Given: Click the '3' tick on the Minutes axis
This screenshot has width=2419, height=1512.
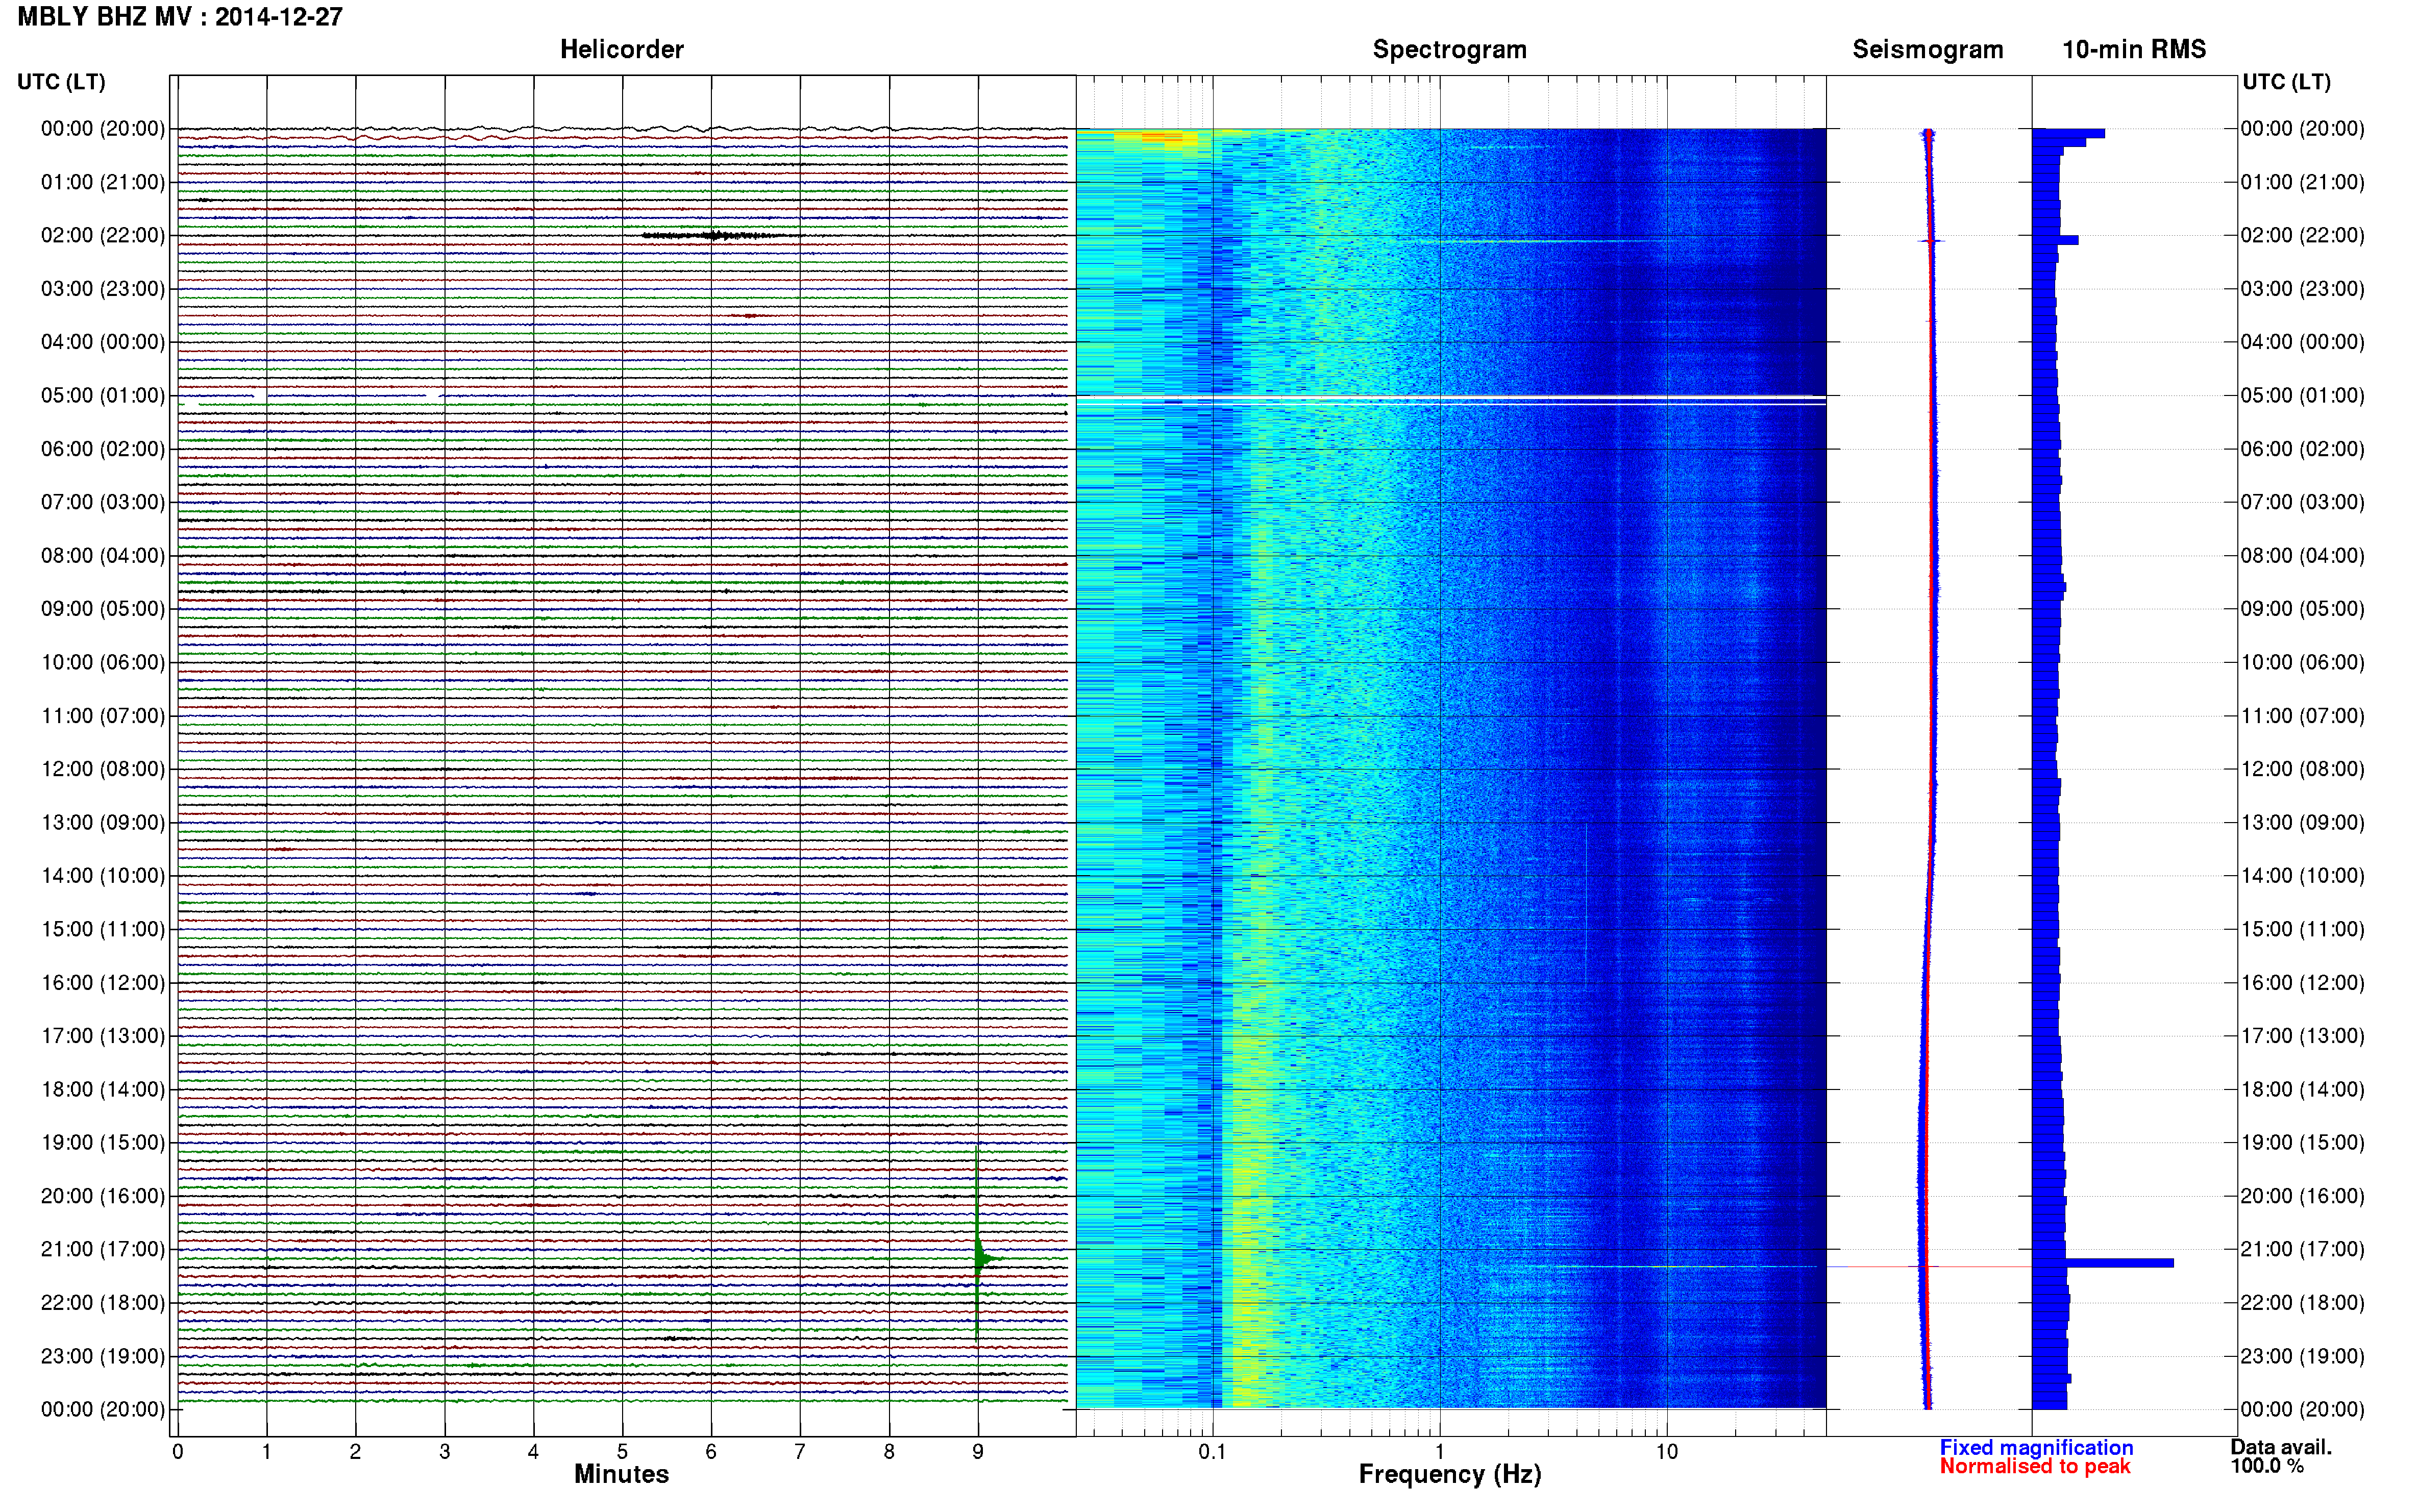Looking at the screenshot, I should (x=444, y=1452).
